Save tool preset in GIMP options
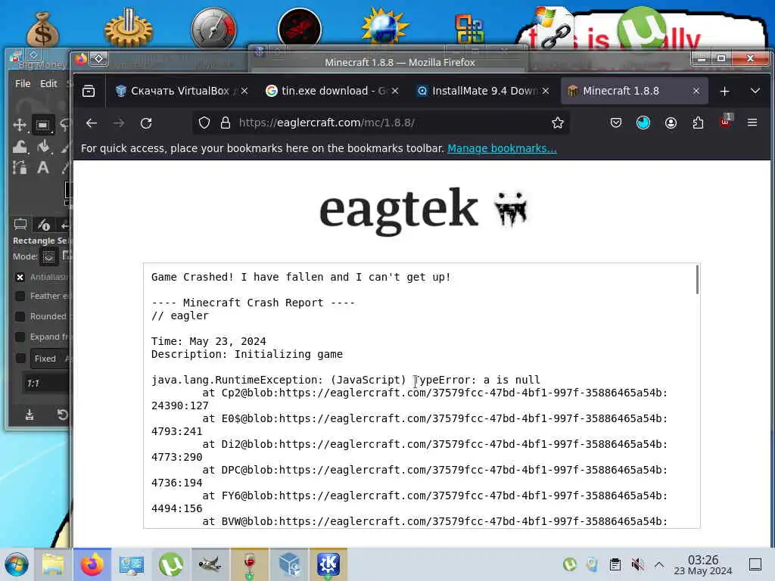Screen dimensions: 775x581 pyautogui.click(x=30, y=415)
